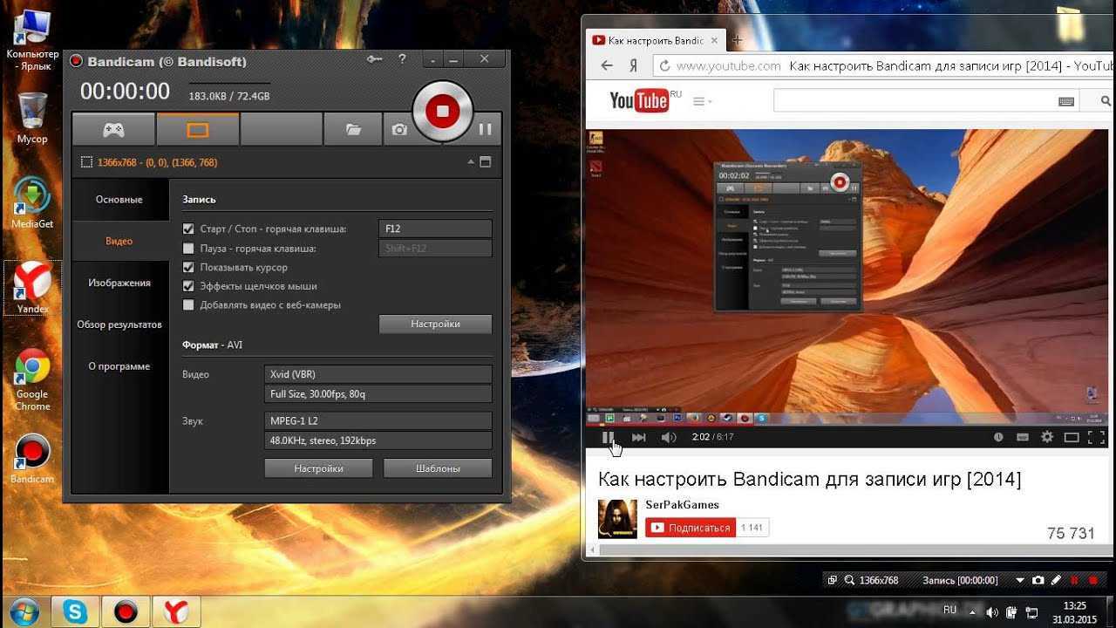Click the selection rectangle icon beside 1366x768
The height and width of the screenshot is (628, 1116).
[86, 162]
